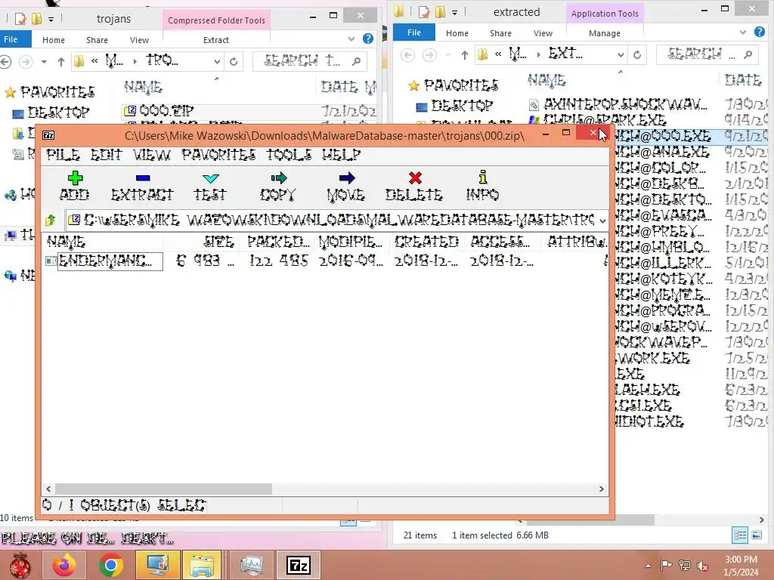Open address history dropdown in trojans window
The image size is (774, 580).
point(217,62)
